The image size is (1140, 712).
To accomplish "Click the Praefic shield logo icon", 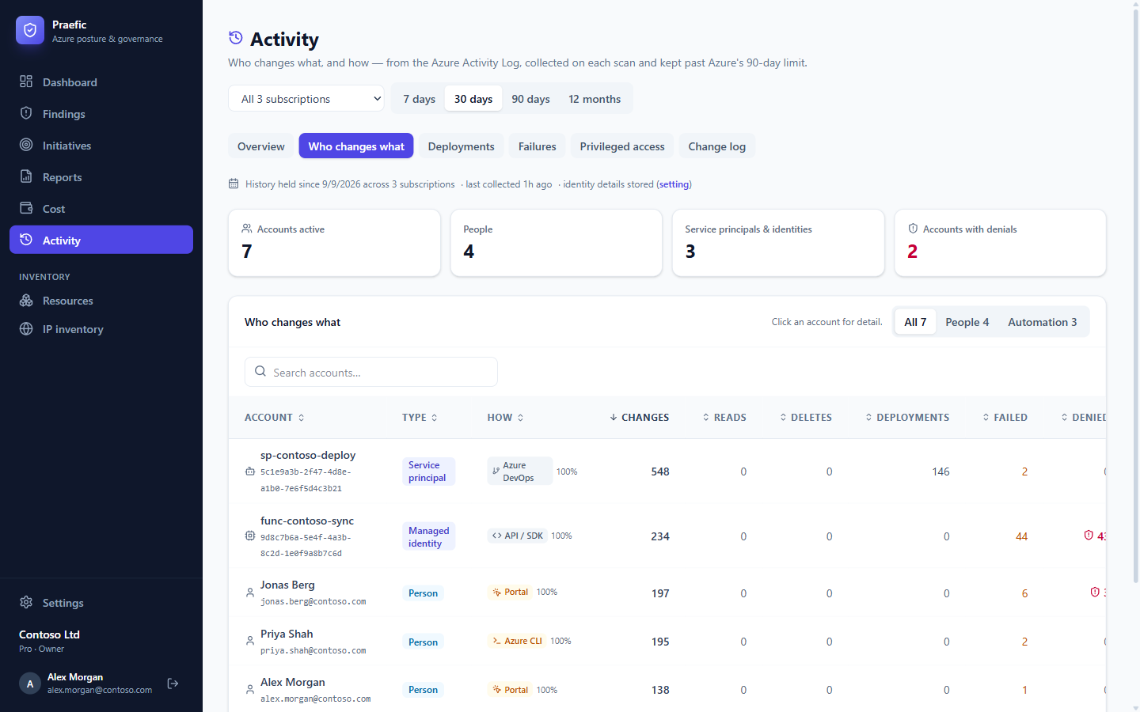I will click(30, 30).
